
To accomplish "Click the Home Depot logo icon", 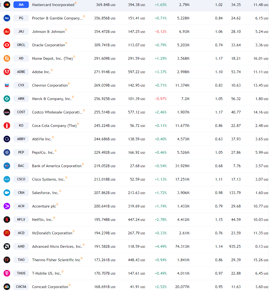I will pos(7,58).
